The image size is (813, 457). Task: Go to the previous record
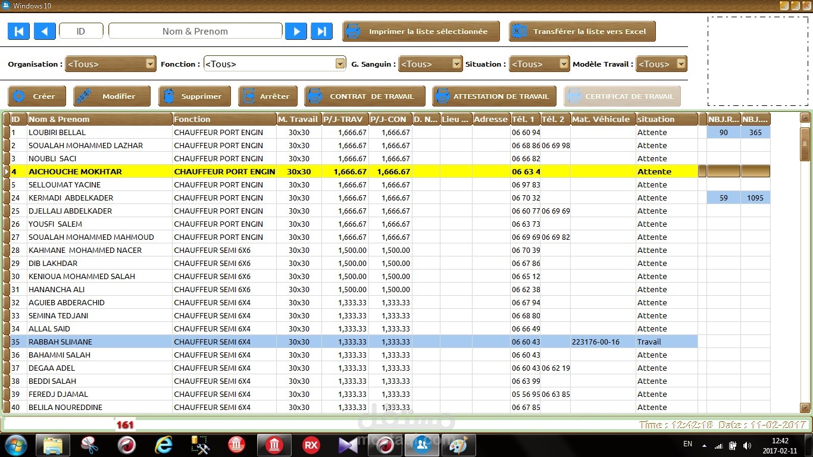click(x=45, y=31)
